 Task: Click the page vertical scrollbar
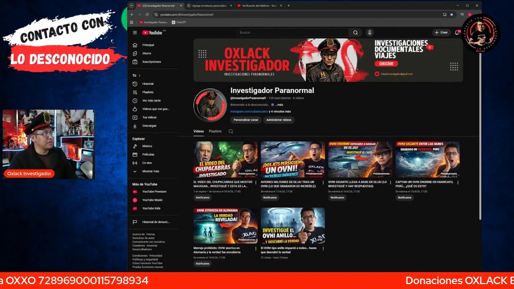pos(480,136)
